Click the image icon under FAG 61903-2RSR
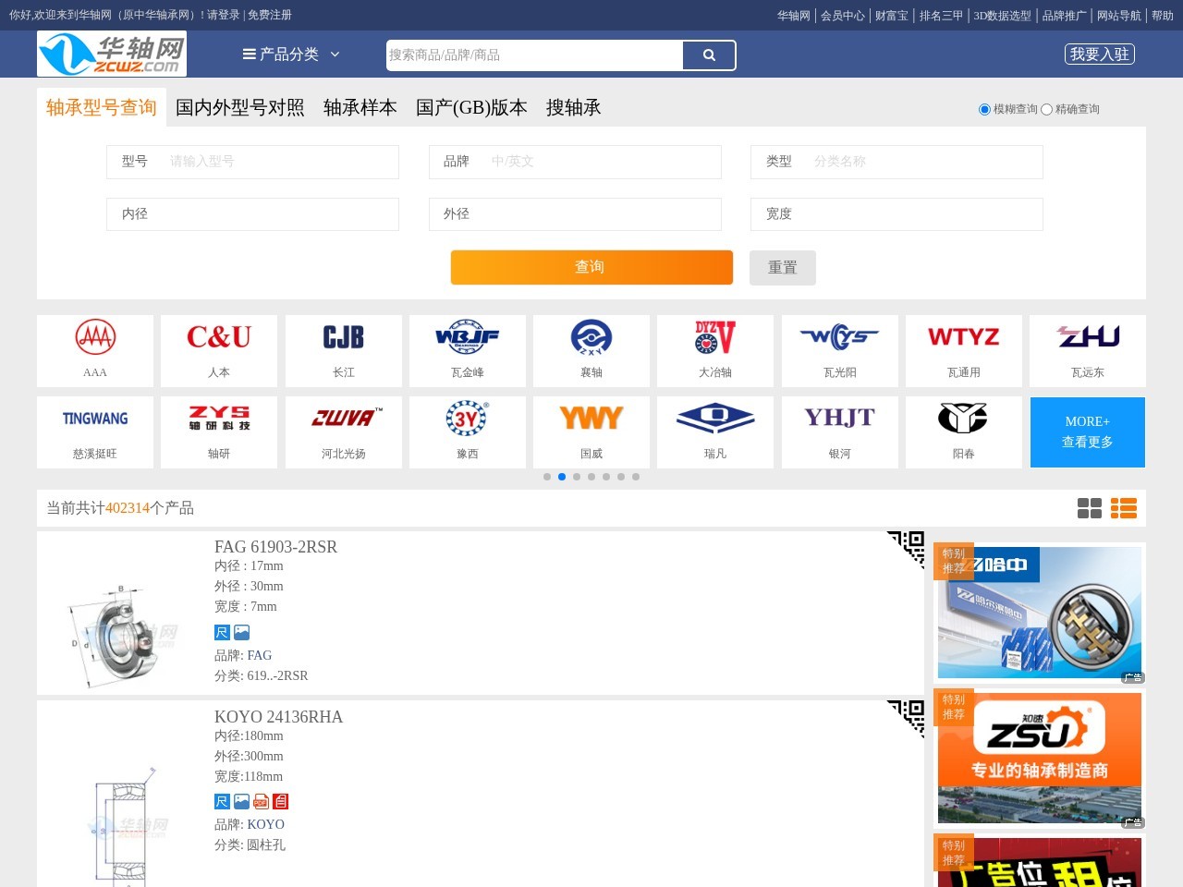Screen dimensions: 1183x887 242,633
